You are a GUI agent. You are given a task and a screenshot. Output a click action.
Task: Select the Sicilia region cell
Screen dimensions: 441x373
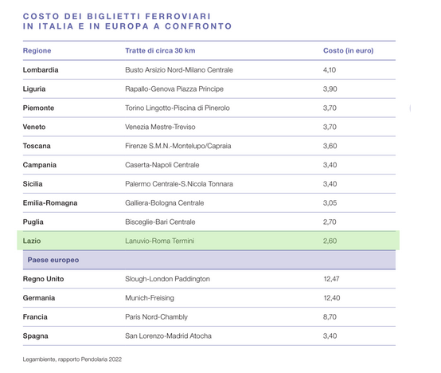(33, 184)
